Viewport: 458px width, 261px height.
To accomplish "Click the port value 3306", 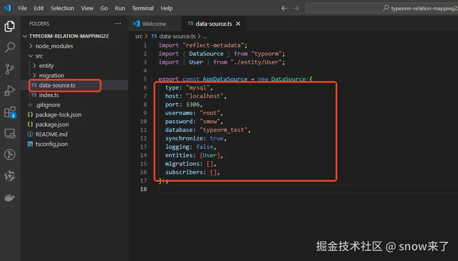I will pos(193,105).
